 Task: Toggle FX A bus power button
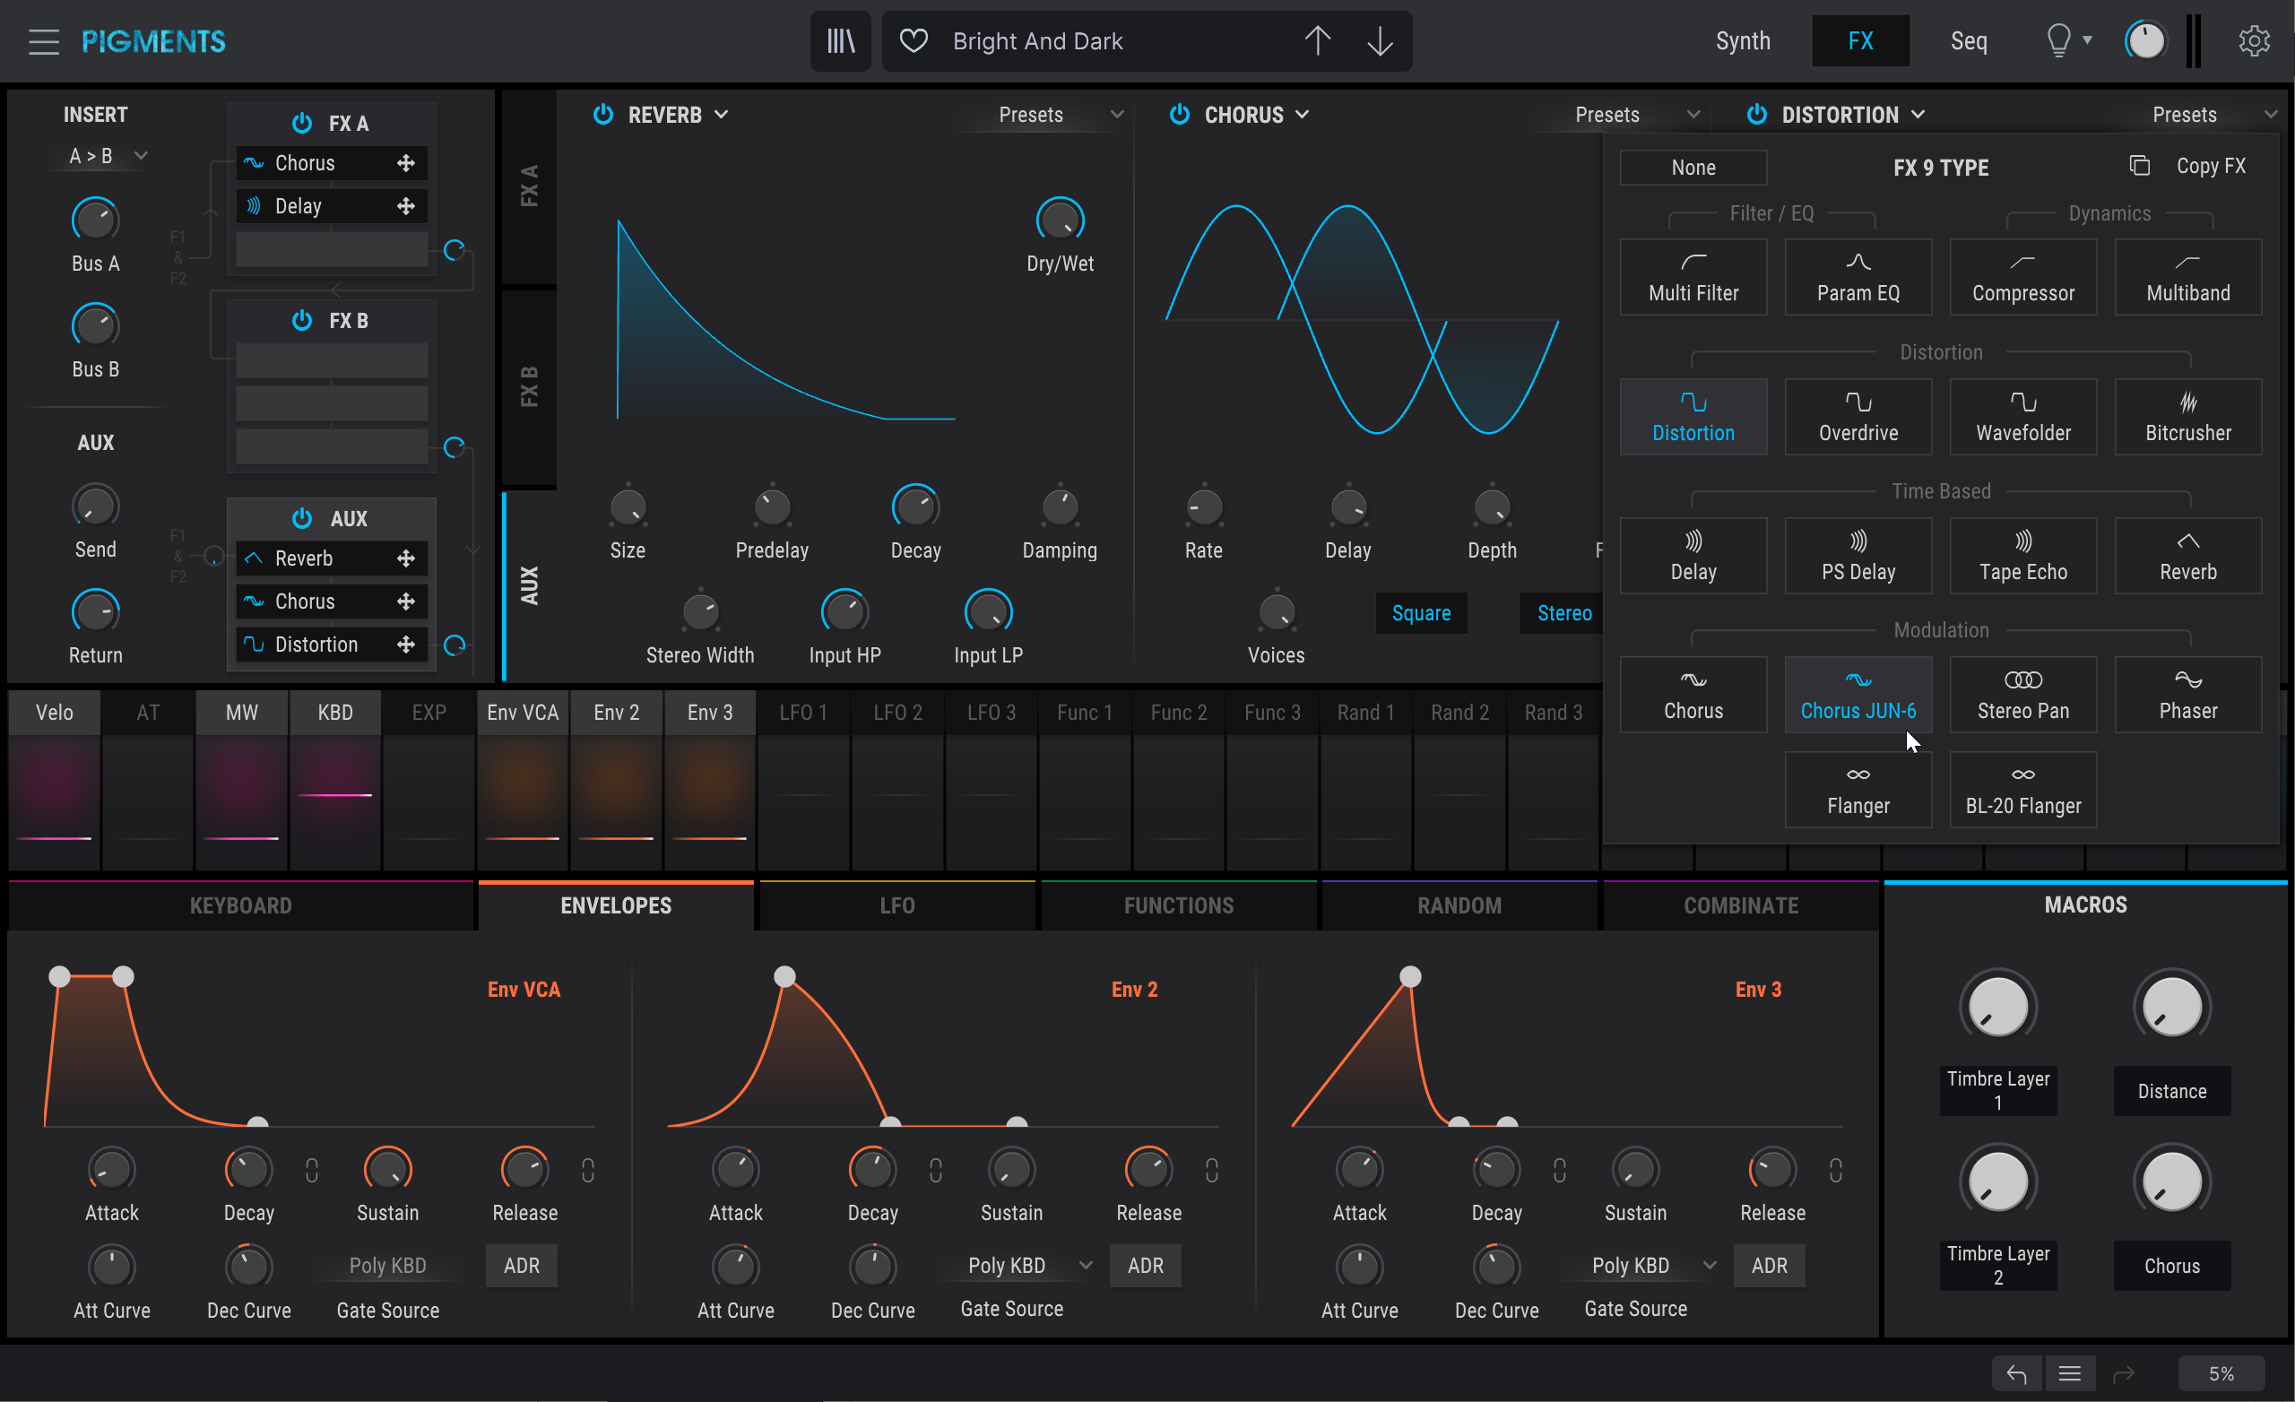(302, 123)
